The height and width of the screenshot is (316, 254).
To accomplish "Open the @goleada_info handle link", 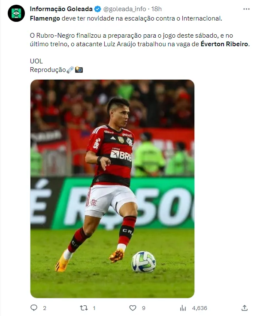I will coord(124,9).
